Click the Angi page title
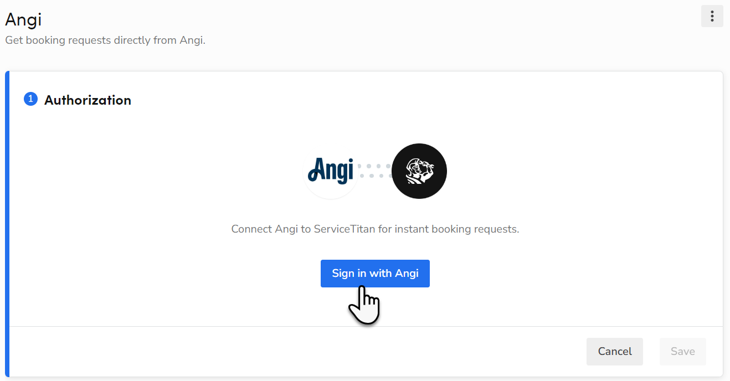 tap(23, 20)
